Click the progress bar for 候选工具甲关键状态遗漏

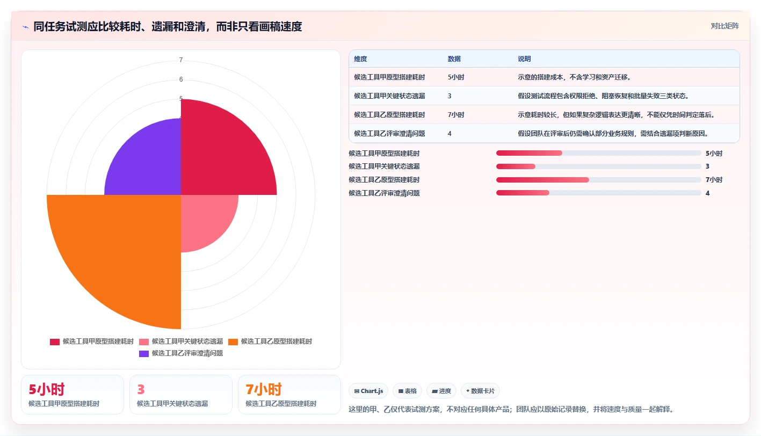[599, 166]
